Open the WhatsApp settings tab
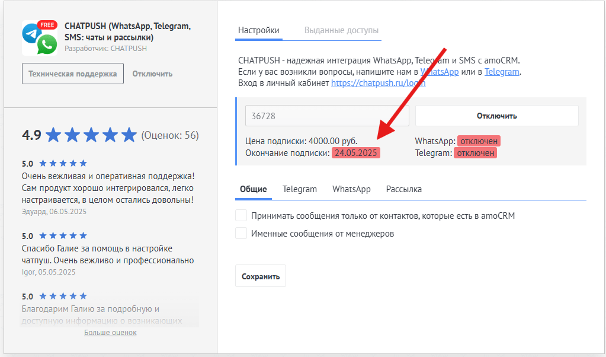Image resolution: width=606 pixels, height=357 pixels. pos(351,189)
